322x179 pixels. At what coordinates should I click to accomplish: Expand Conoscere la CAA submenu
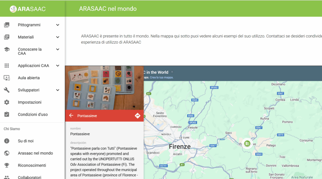coord(58,49)
